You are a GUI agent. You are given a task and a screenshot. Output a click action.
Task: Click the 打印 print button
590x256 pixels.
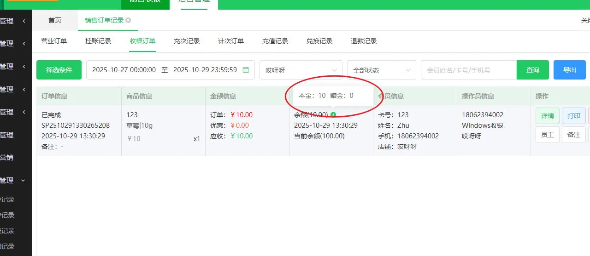(573, 116)
